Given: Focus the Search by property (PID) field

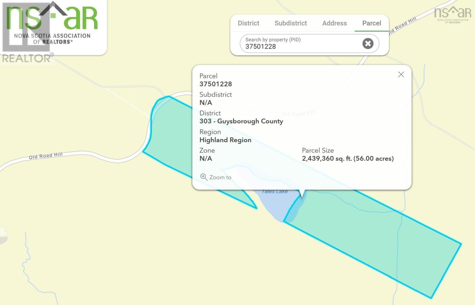Looking at the screenshot, I should 300,44.
